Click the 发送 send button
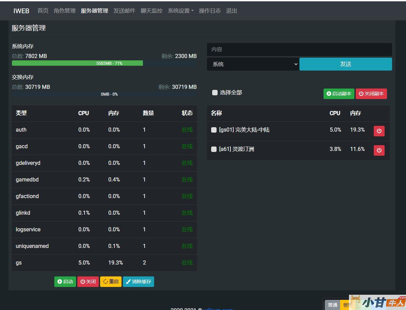 tap(346, 64)
